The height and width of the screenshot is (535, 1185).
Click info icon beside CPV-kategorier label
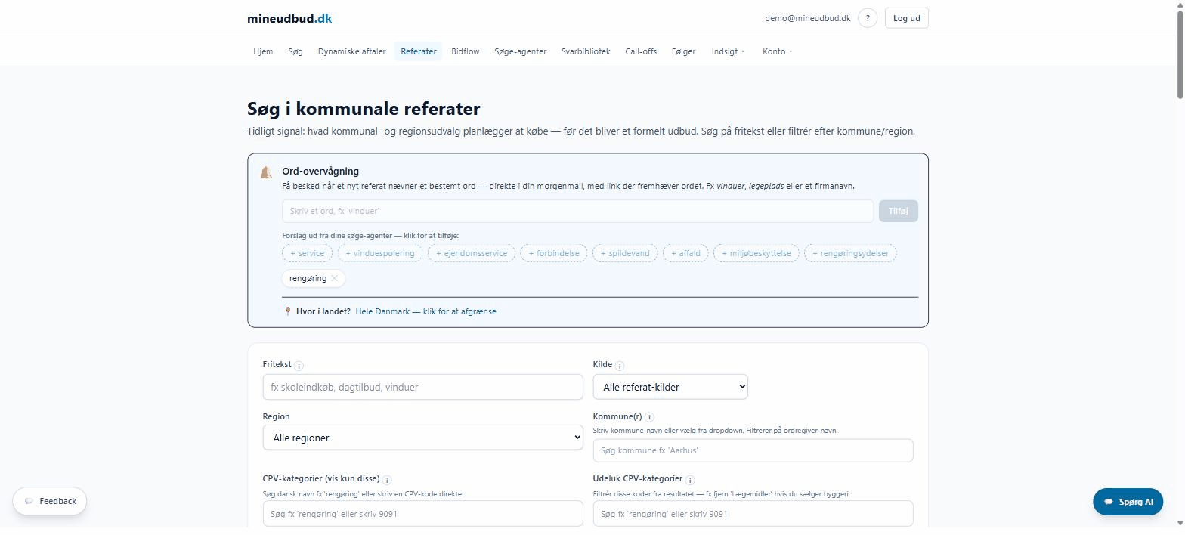[x=387, y=480]
